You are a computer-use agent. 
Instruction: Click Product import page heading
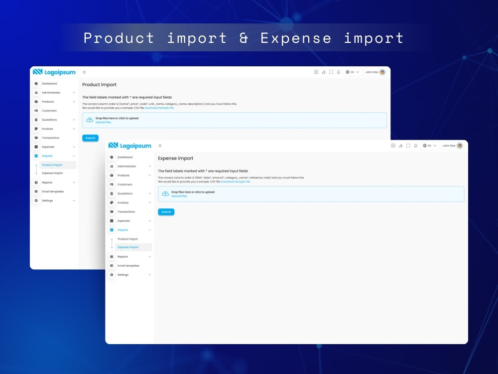click(99, 85)
